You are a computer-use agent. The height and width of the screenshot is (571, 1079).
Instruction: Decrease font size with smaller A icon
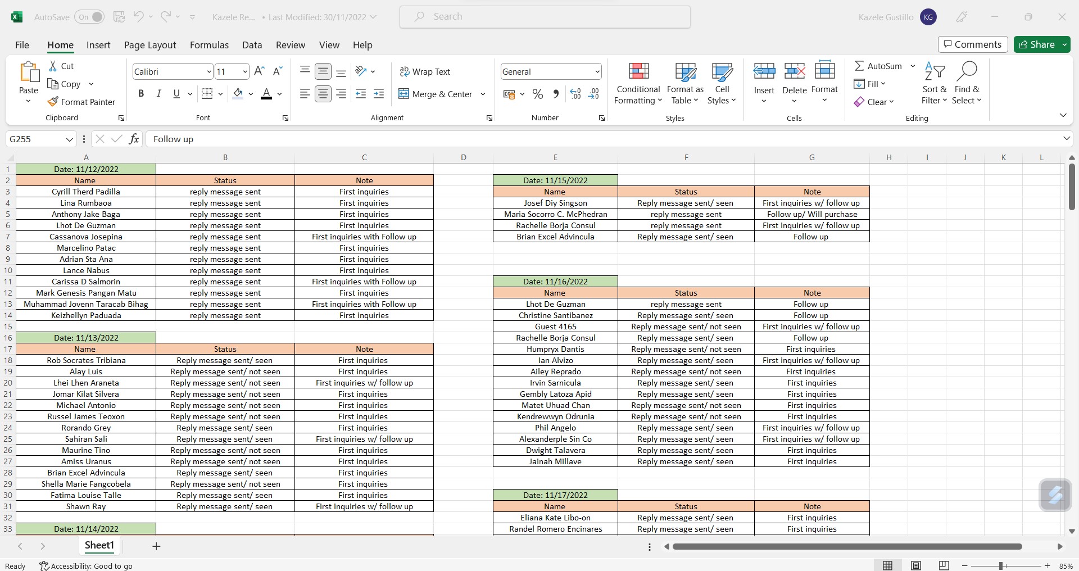(x=277, y=71)
